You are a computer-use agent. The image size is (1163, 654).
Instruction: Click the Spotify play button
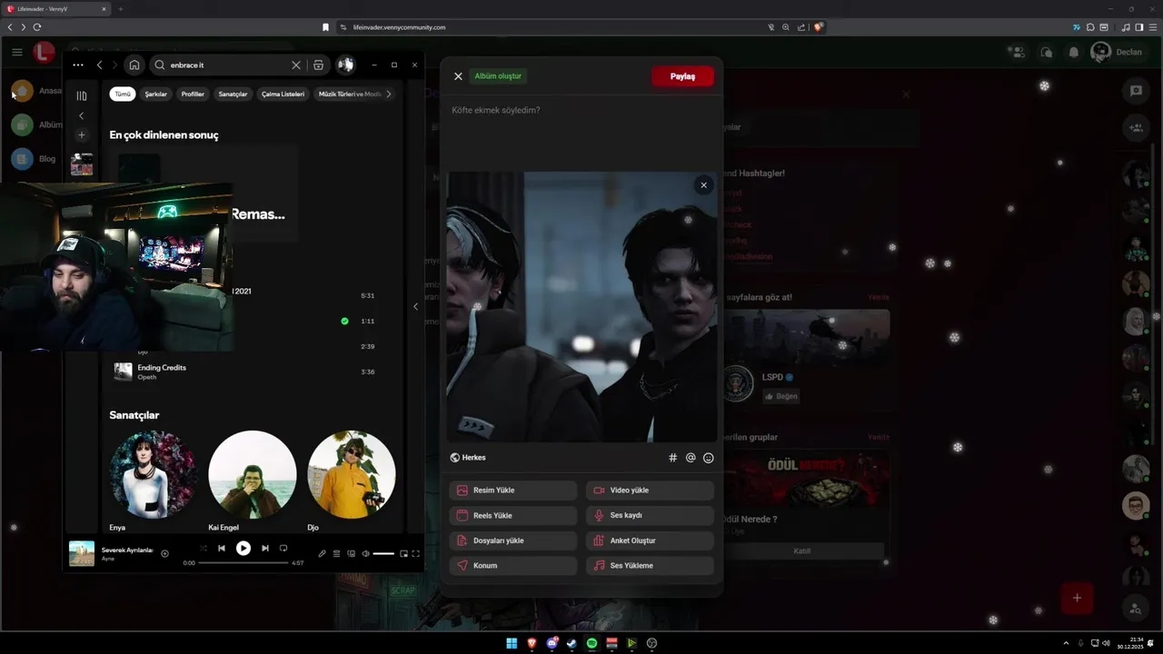click(x=244, y=548)
